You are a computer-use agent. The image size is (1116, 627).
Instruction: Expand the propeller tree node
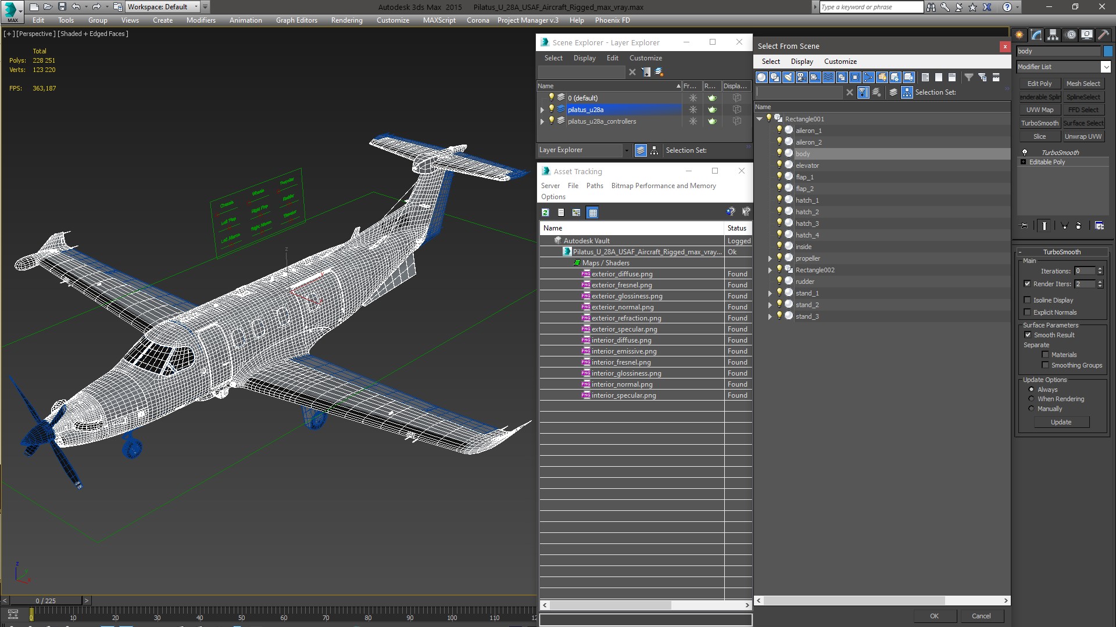click(x=770, y=258)
